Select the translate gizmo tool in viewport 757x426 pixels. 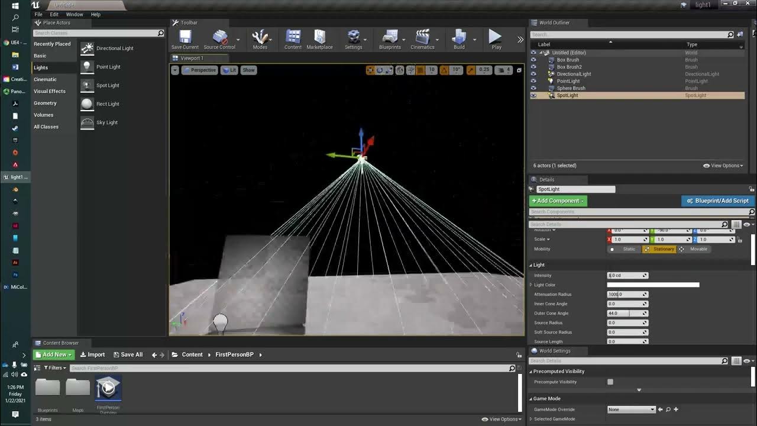(370, 70)
